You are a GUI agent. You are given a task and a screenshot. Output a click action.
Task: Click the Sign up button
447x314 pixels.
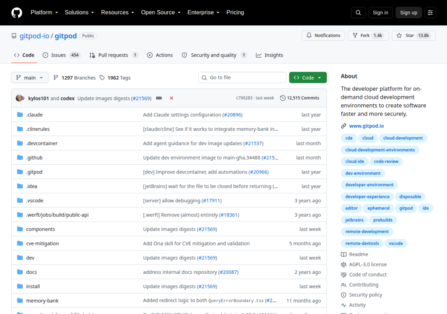(x=409, y=13)
